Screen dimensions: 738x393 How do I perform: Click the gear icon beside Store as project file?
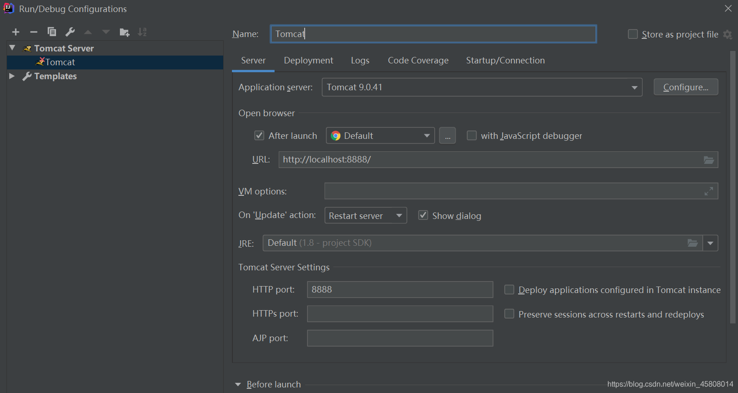click(x=727, y=34)
